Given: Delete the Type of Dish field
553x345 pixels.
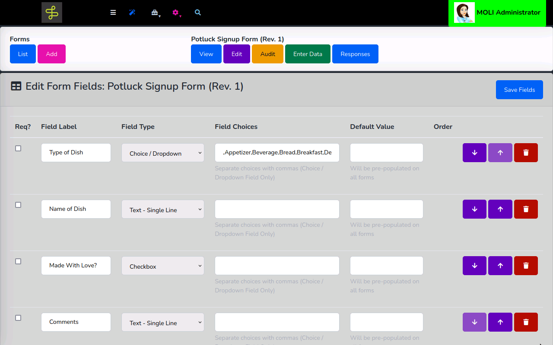Looking at the screenshot, I should pos(526,153).
